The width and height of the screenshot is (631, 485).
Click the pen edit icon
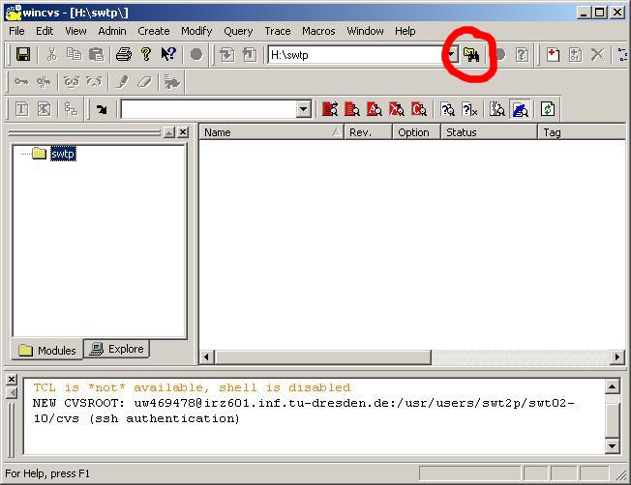point(122,82)
